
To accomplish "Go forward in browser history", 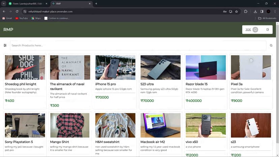I will point(10,11).
